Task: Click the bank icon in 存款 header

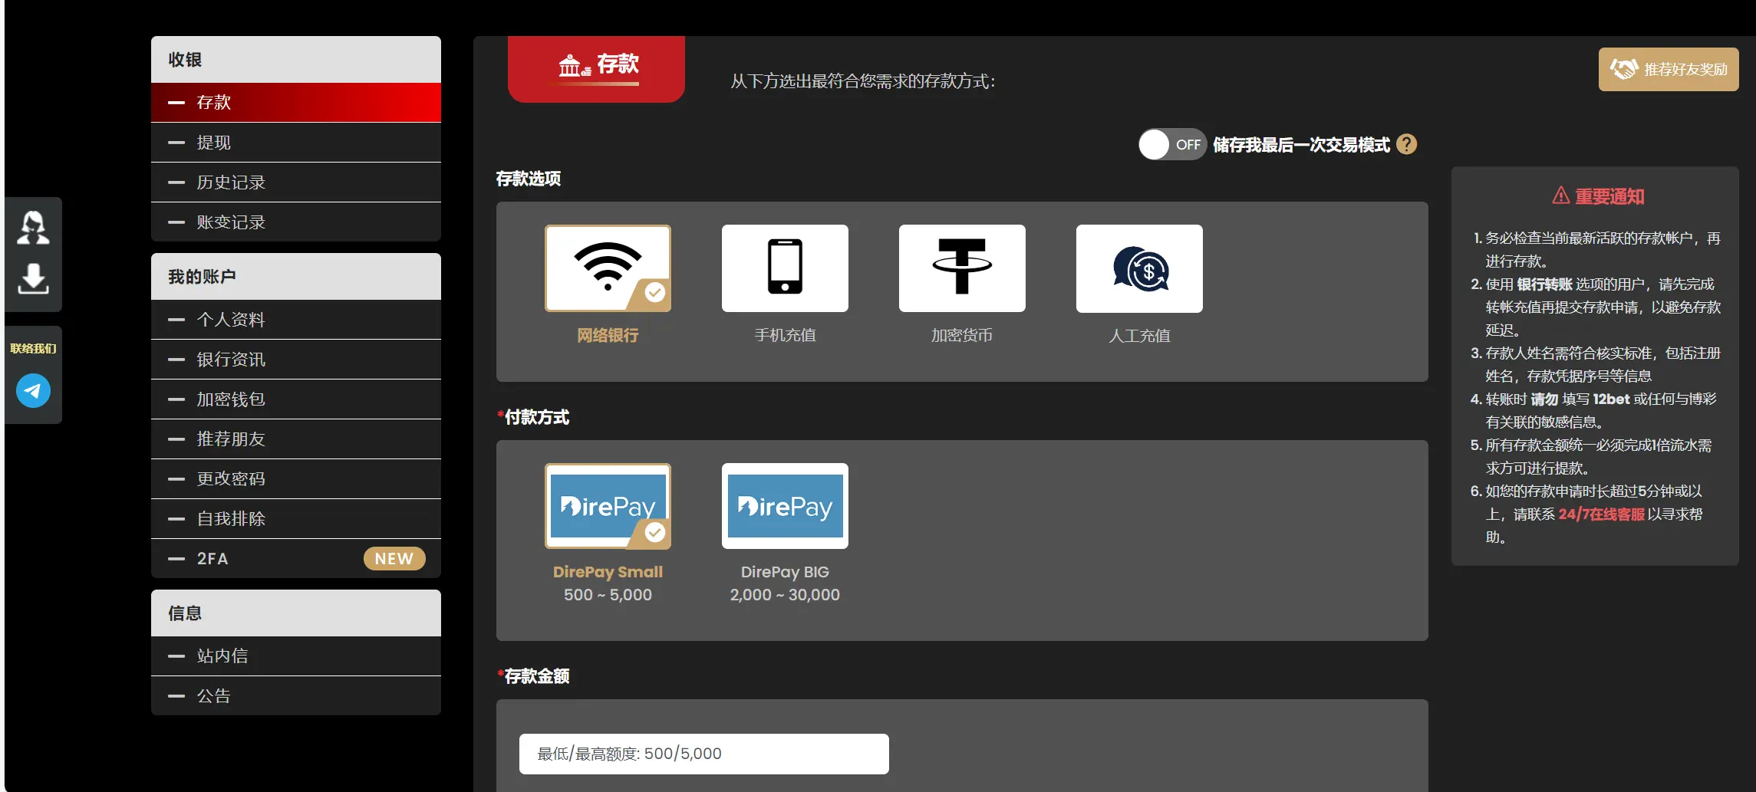Action: (x=568, y=66)
